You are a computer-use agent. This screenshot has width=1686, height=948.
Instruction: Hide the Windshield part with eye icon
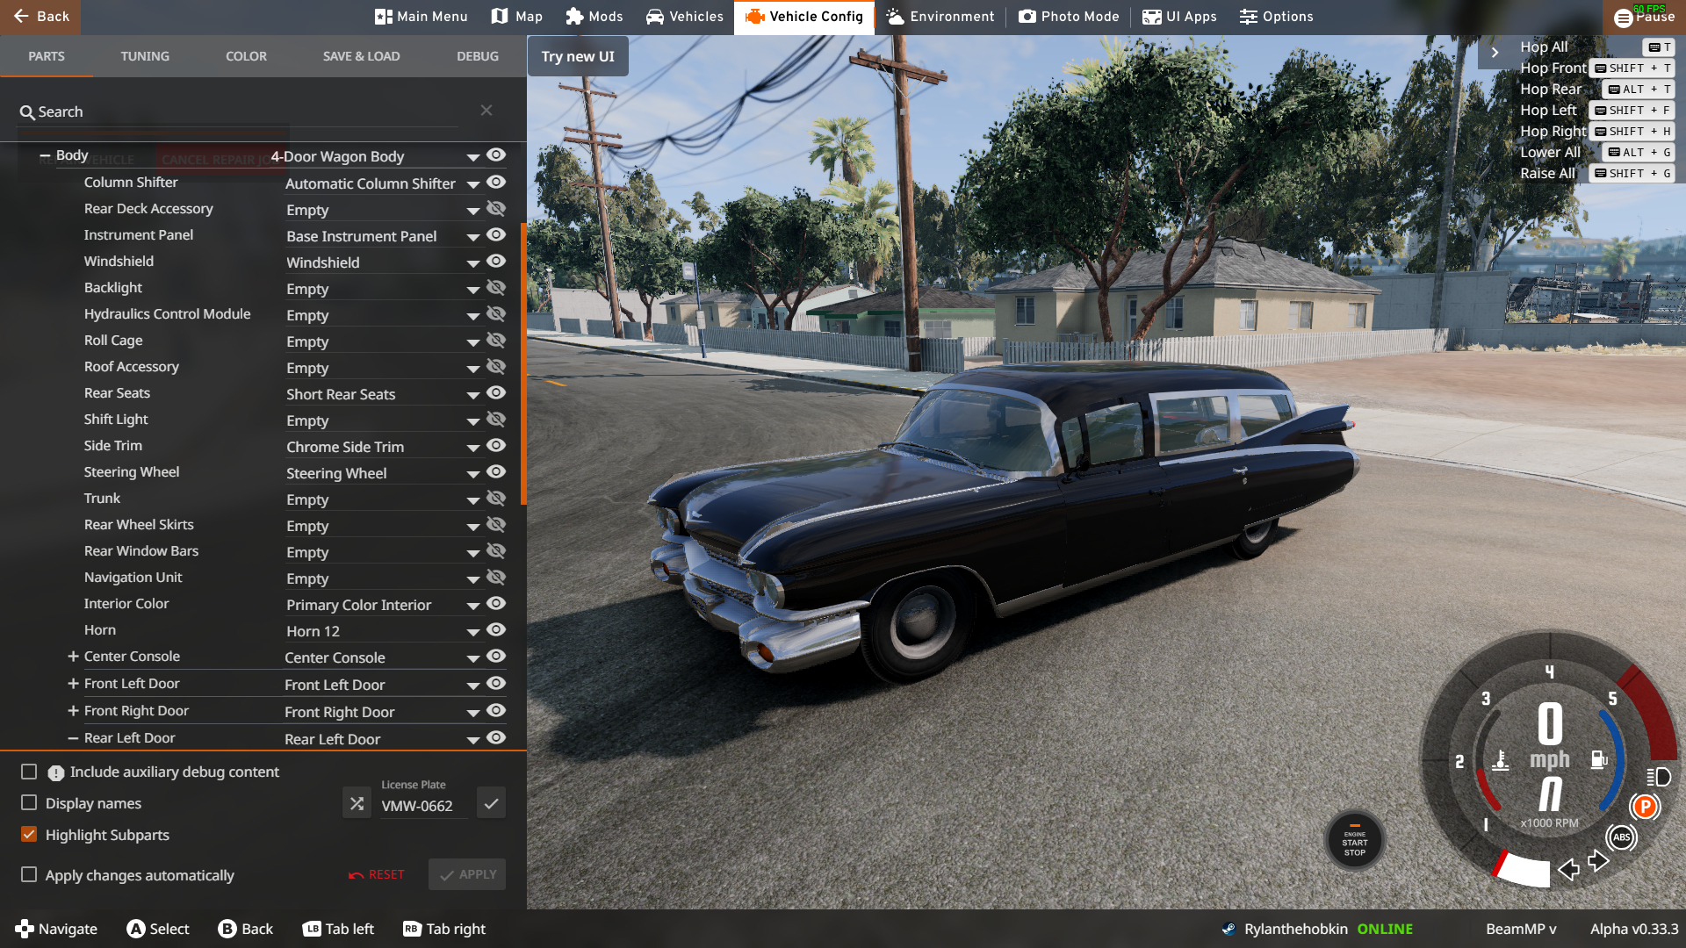[496, 262]
